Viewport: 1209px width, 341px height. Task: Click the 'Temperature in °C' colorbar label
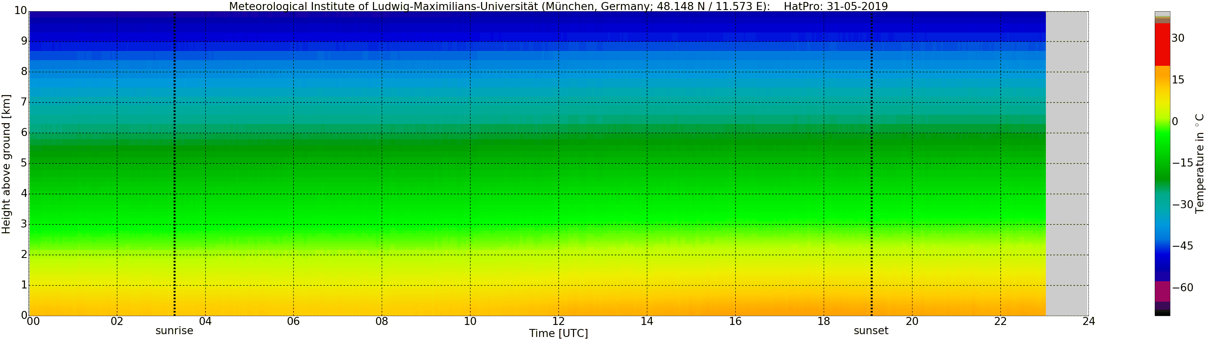coord(1200,163)
